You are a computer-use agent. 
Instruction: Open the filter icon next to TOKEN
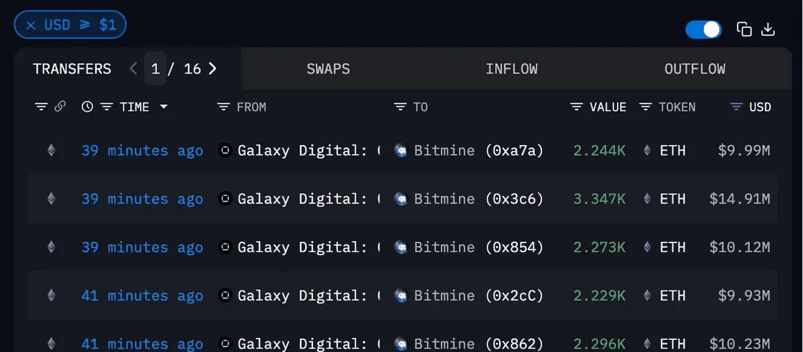646,107
